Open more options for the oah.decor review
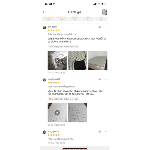The image size is (150, 150). [106, 27]
